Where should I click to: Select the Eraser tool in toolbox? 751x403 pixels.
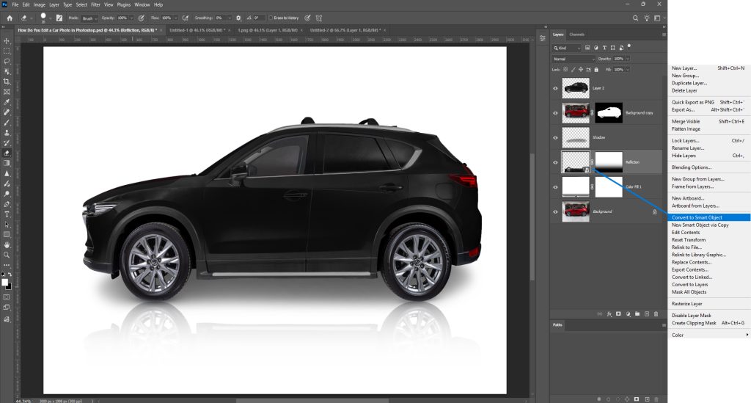click(7, 153)
